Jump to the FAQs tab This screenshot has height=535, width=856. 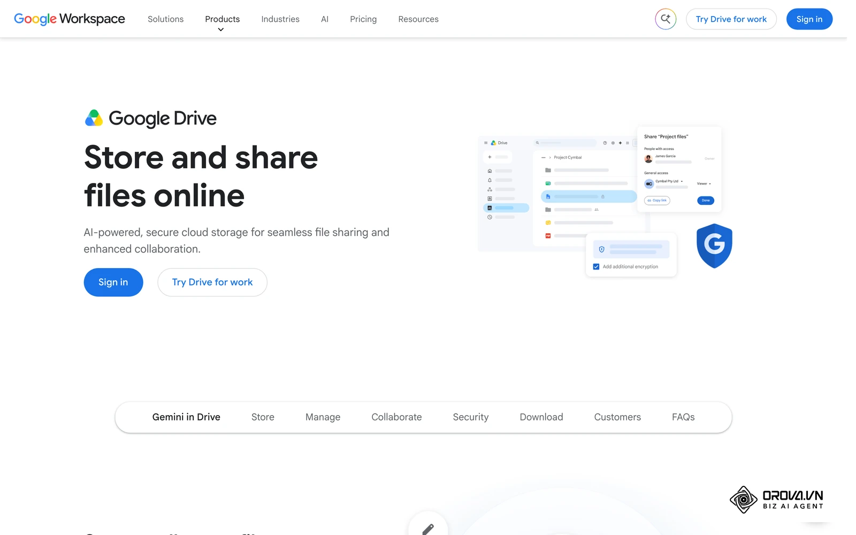pos(683,417)
